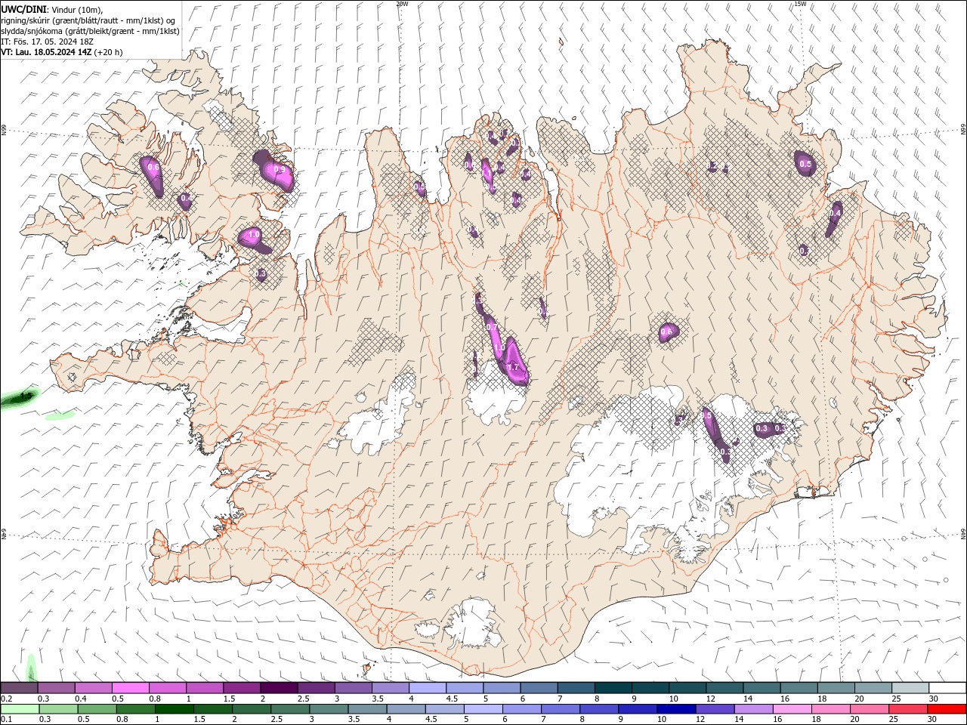
Task: Click the 1.5 purple swatch in snow legend
Action: [242, 688]
